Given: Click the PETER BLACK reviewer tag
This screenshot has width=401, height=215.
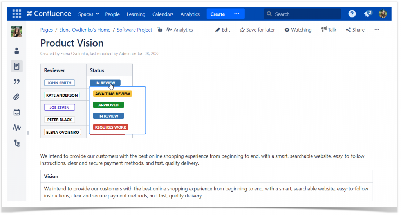Looking at the screenshot, I should [x=60, y=120].
